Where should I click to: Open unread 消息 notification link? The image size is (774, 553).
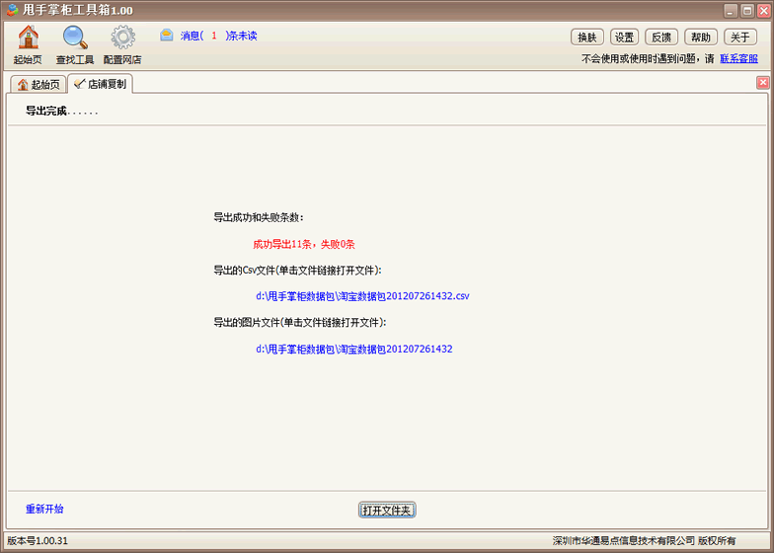coord(219,36)
